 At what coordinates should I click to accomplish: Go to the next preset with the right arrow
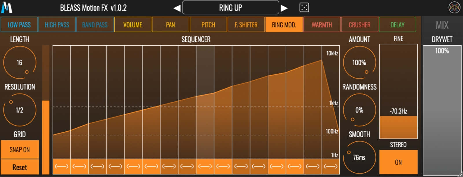coord(284,8)
